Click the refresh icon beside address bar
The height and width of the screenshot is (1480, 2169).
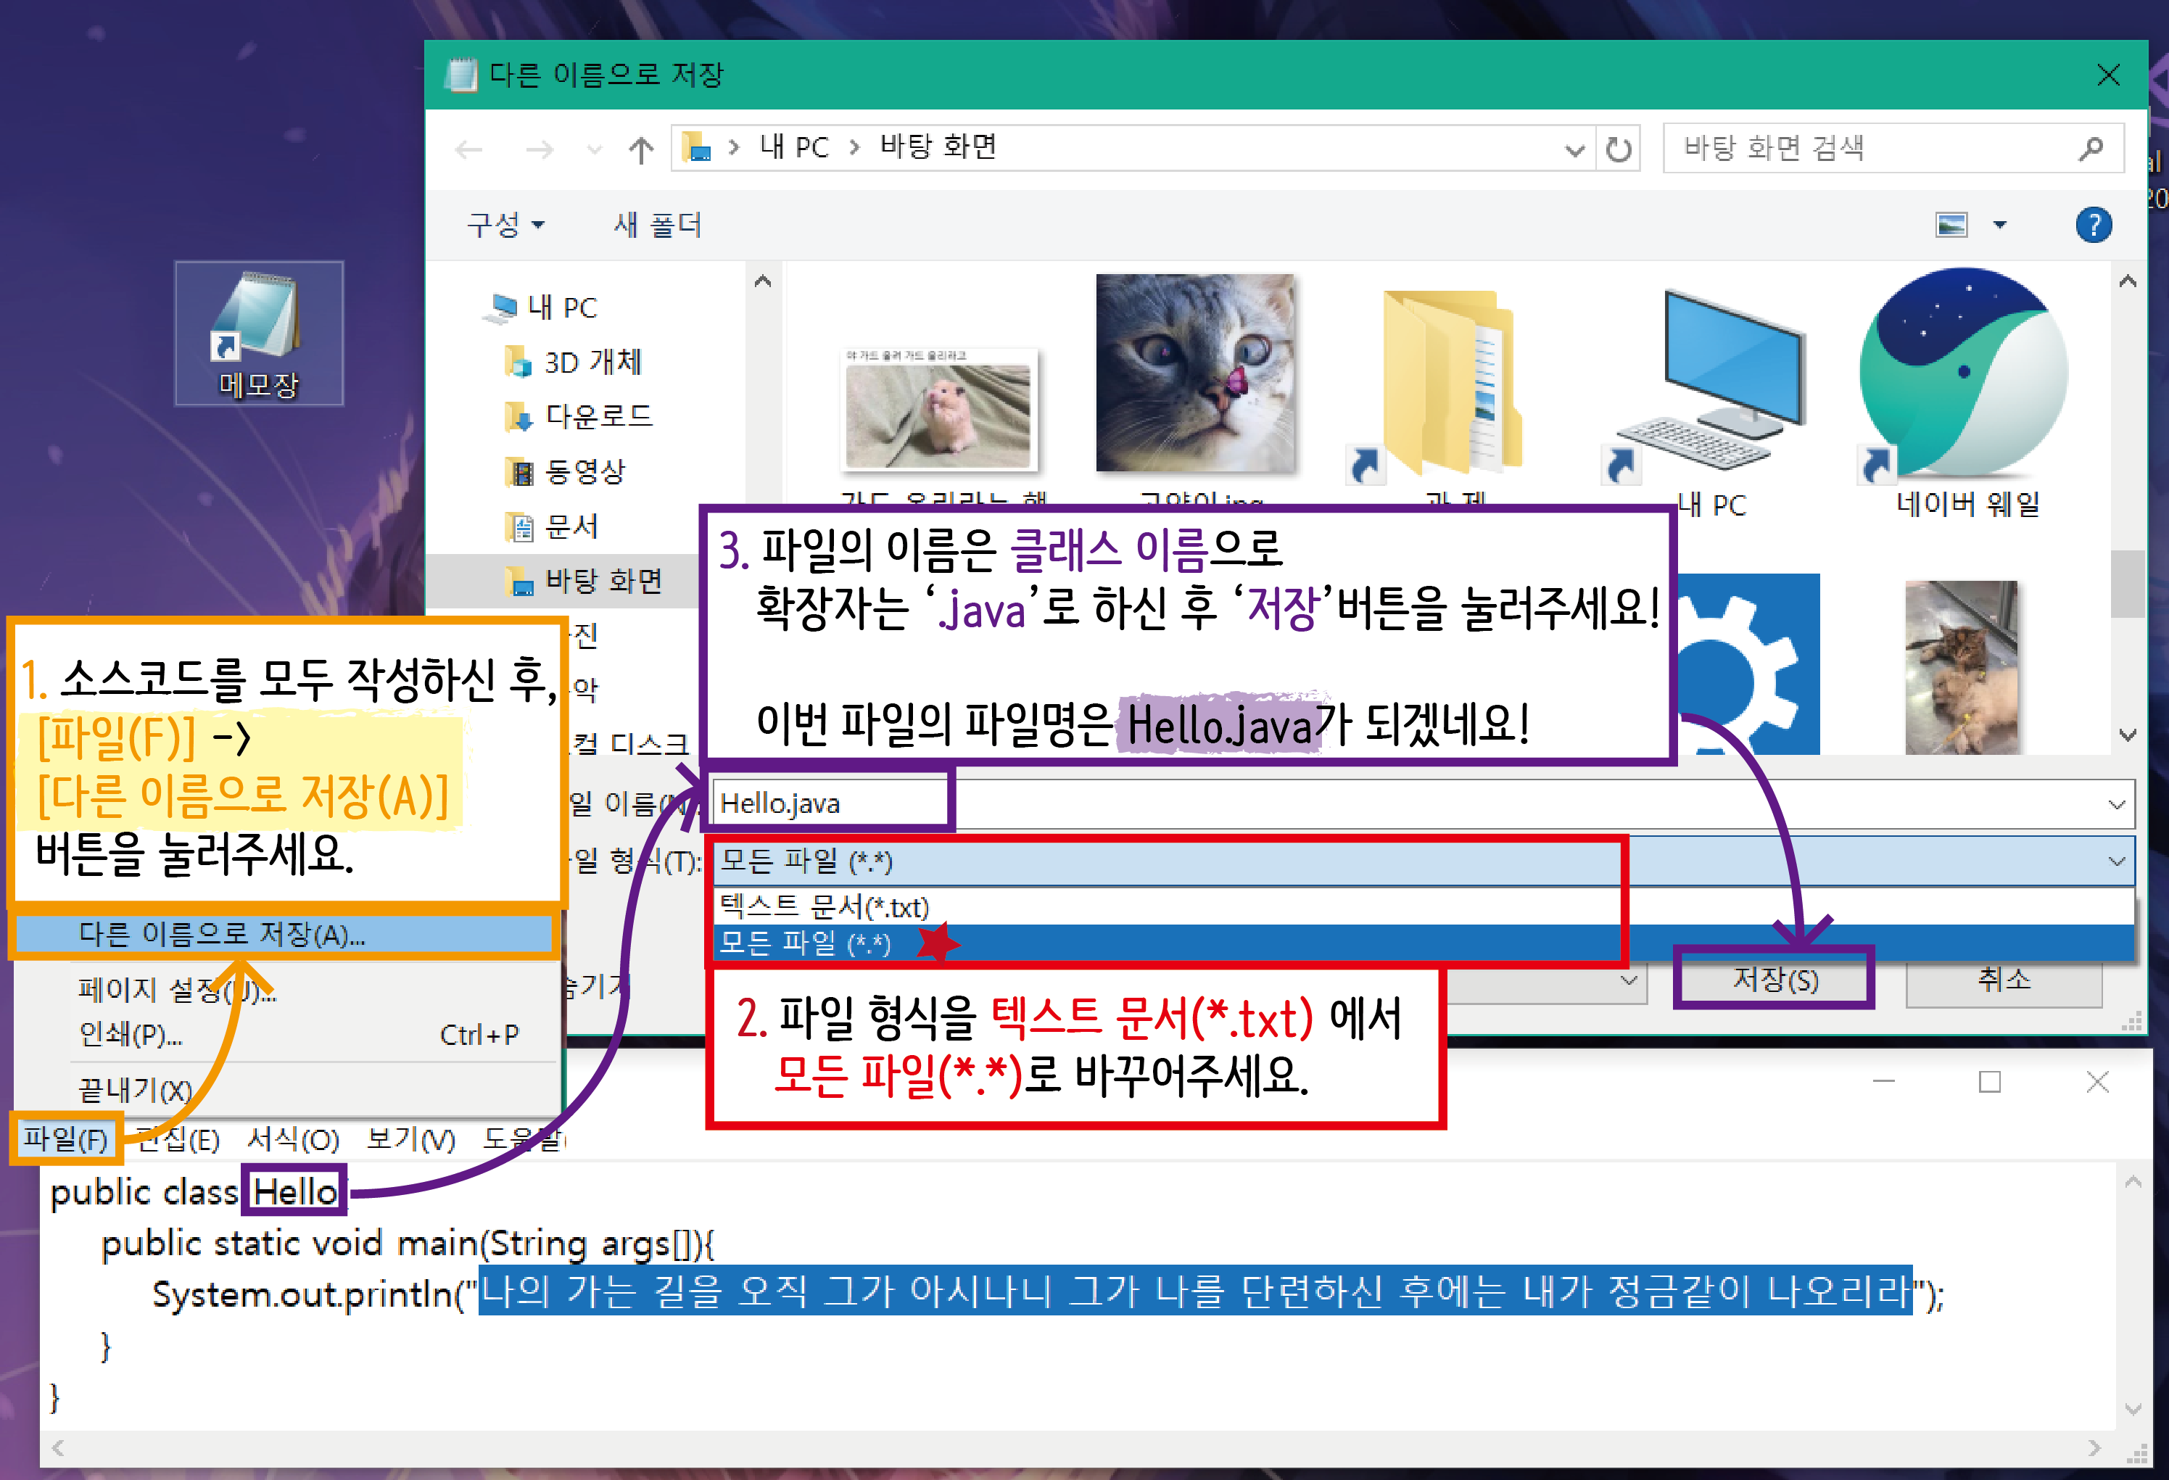[x=1619, y=149]
